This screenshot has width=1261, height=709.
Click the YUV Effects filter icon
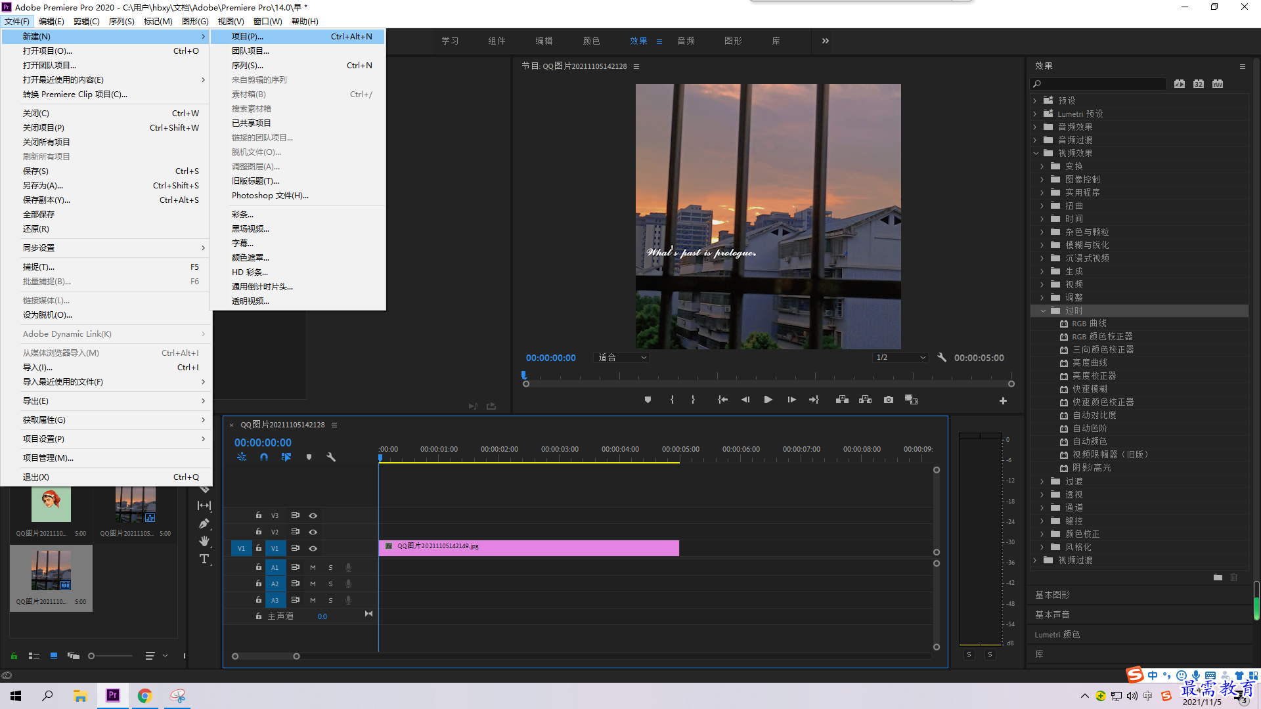(1218, 84)
